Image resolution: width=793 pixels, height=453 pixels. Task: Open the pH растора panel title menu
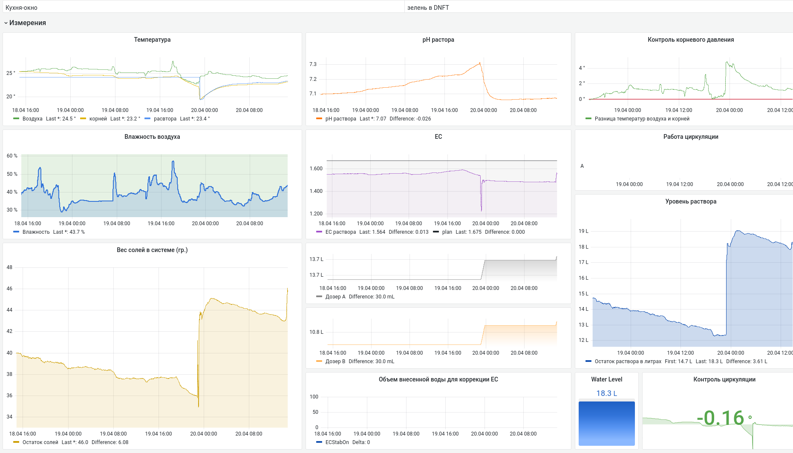click(438, 40)
